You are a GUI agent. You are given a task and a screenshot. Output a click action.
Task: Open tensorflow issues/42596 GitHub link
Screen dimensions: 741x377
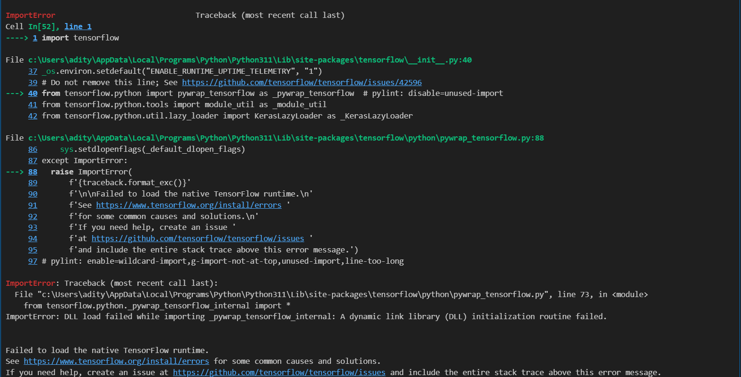(302, 82)
